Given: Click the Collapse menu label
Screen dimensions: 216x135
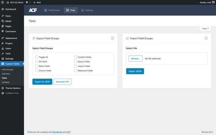Looking at the screenshot, I should [x=12, y=93].
